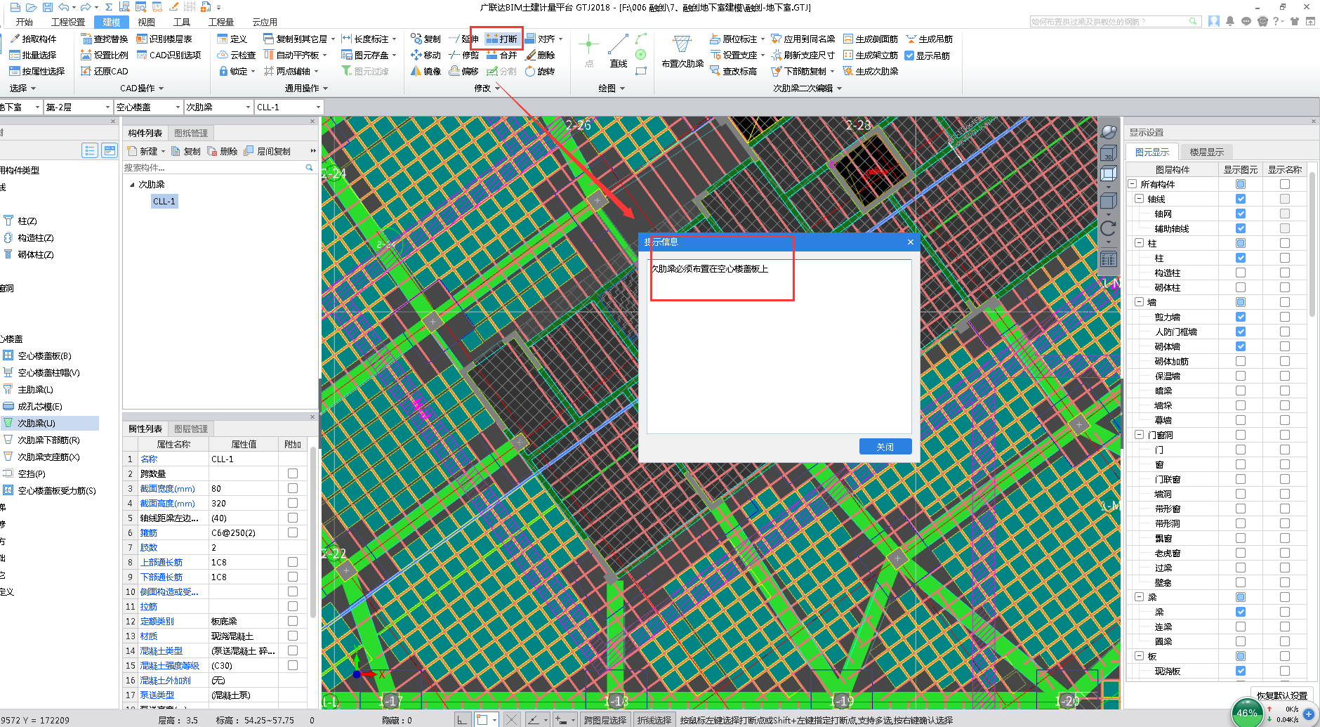Toggle 轴网 display checkbox
1320x727 pixels.
(x=1241, y=214)
